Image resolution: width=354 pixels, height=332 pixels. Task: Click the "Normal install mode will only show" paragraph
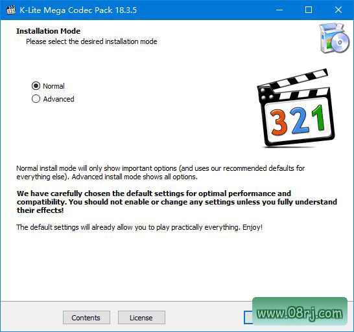tap(161, 172)
